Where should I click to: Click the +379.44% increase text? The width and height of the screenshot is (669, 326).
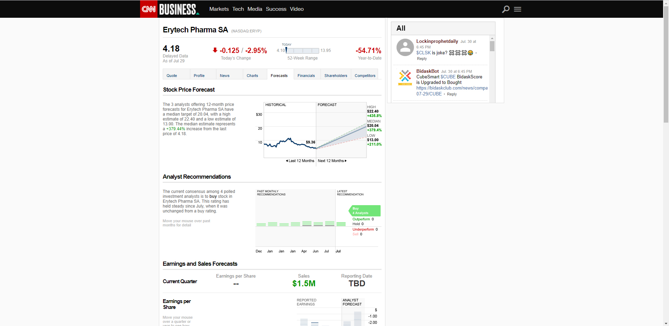tap(176, 129)
